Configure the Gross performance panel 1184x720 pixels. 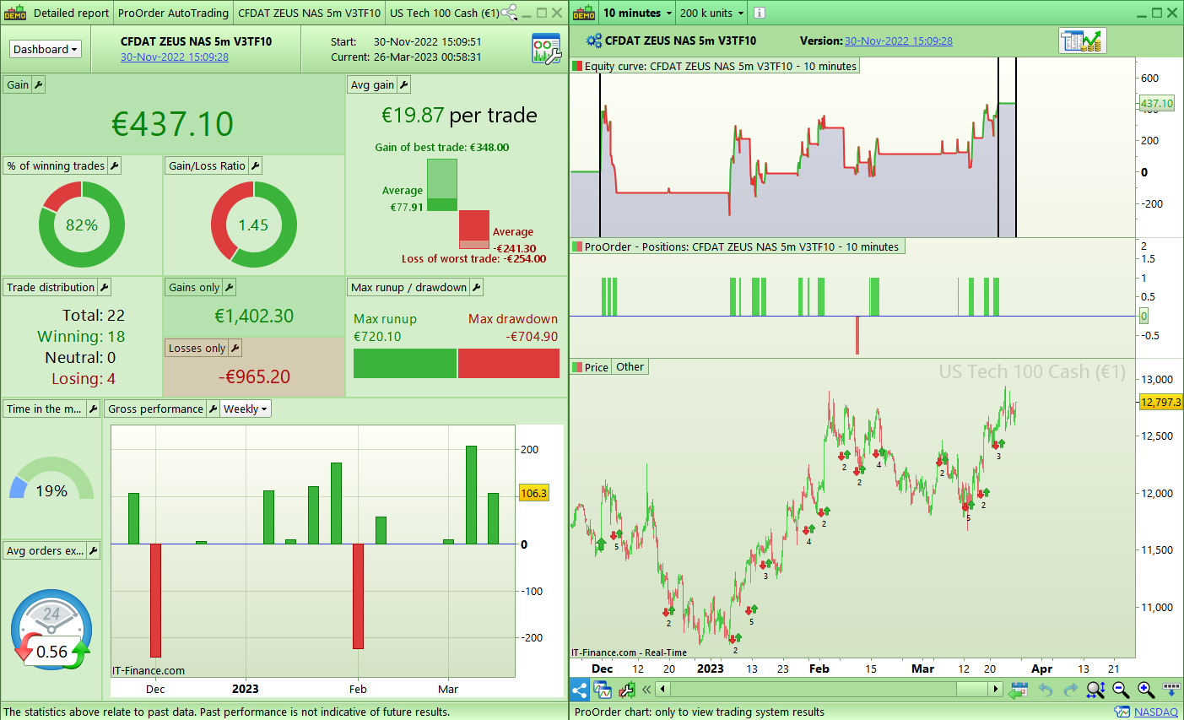pos(213,409)
